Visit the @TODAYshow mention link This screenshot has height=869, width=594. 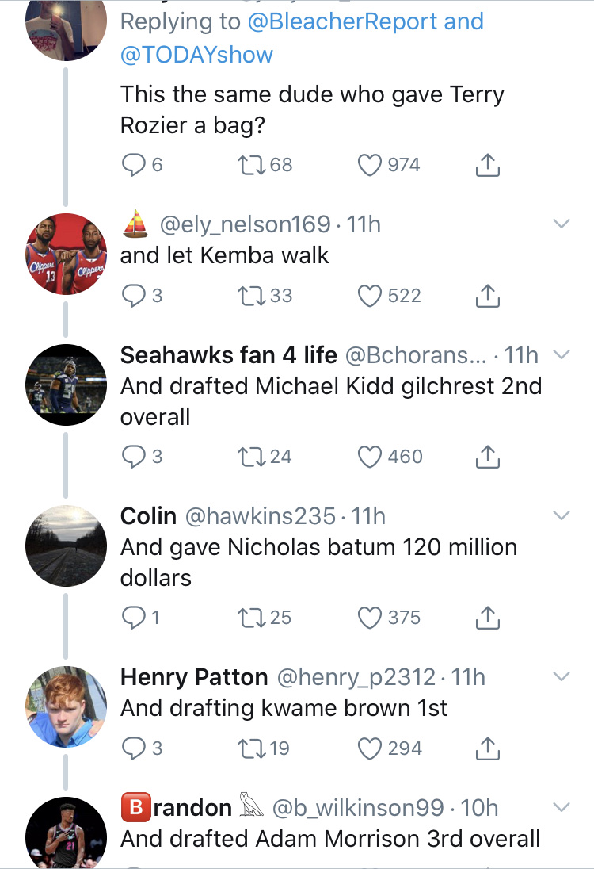pos(196,54)
